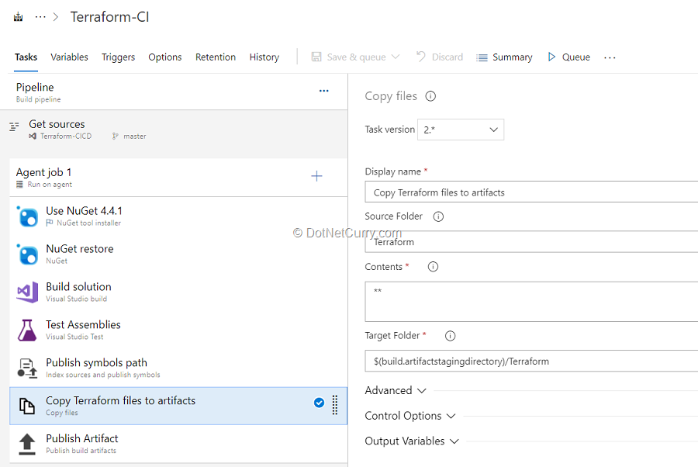
Task: Click the Azure DevOps project icon in breadcrumb
Action: (19, 17)
